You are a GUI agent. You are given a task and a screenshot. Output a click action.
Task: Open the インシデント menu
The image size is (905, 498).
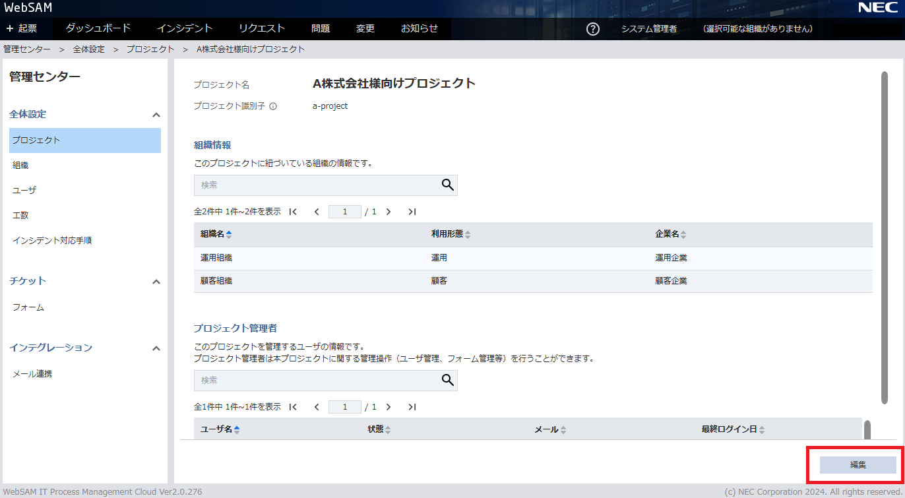[x=185, y=28]
